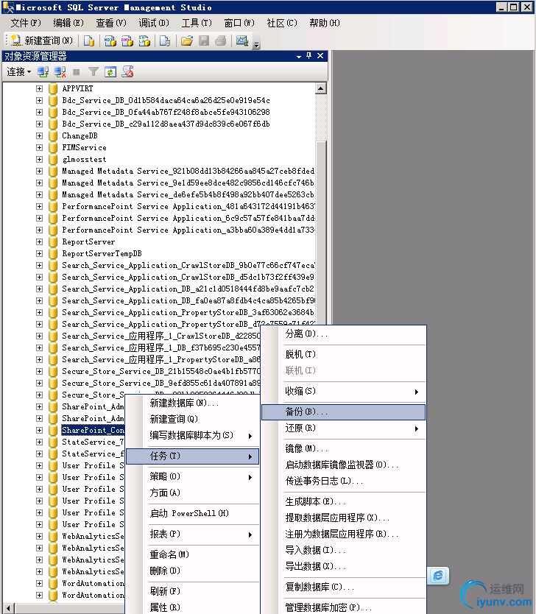The width and height of the screenshot is (536, 614).
Task: Click the connect Object Explorer icon
Action: pos(43,72)
